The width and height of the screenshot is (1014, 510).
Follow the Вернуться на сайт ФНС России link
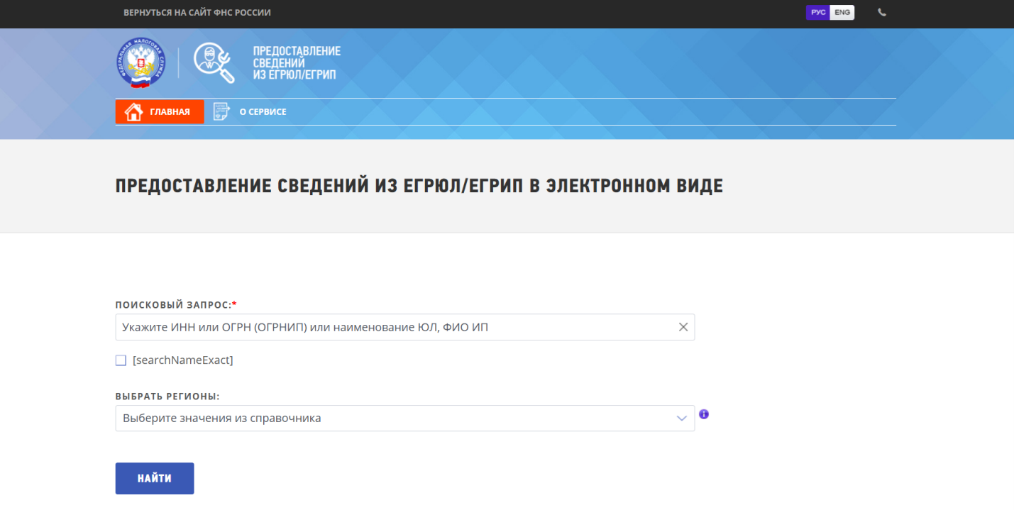click(197, 13)
